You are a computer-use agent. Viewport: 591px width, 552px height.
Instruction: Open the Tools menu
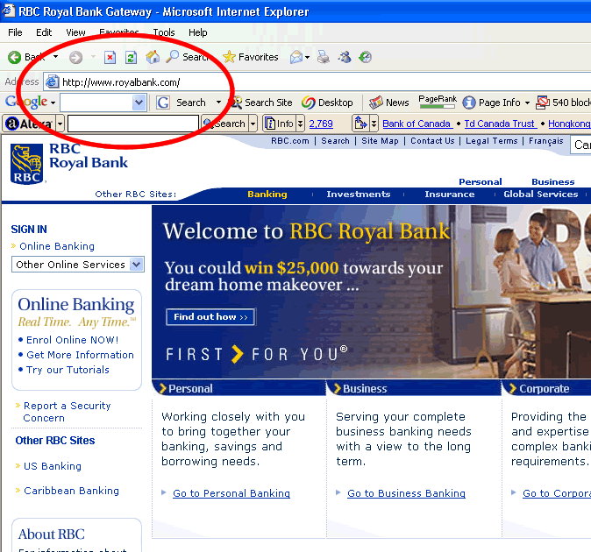(x=164, y=32)
